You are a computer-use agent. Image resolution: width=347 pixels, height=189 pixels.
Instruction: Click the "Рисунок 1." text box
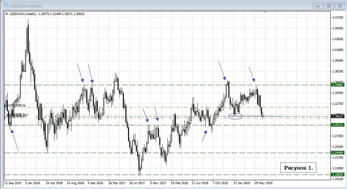point(298,168)
